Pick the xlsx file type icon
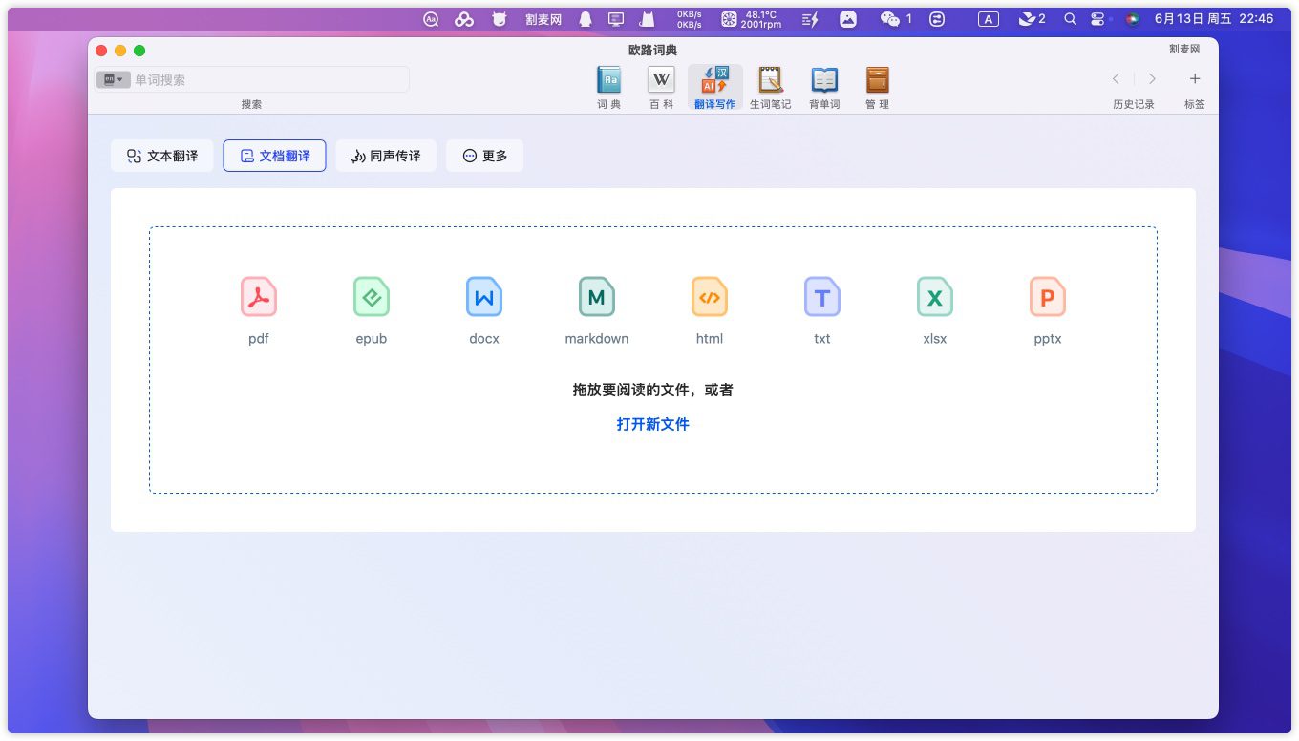1299x741 pixels. pos(935,297)
